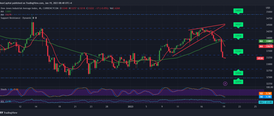Select the green 33341 level label

238,51
